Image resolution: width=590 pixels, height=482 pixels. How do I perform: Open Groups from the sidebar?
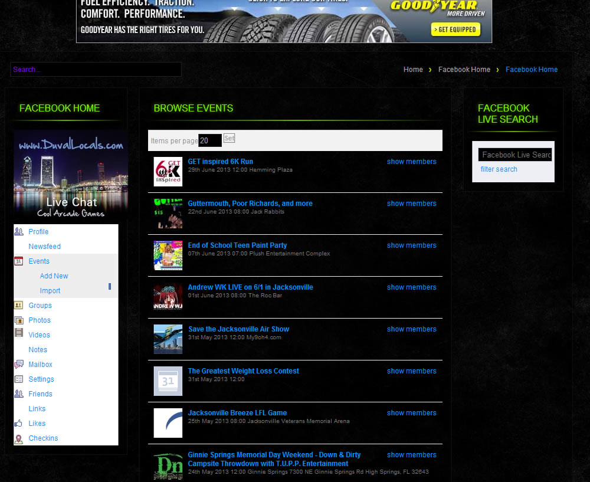tap(40, 306)
